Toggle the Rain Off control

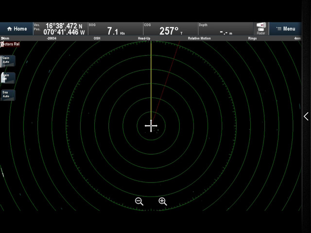pos(7,77)
